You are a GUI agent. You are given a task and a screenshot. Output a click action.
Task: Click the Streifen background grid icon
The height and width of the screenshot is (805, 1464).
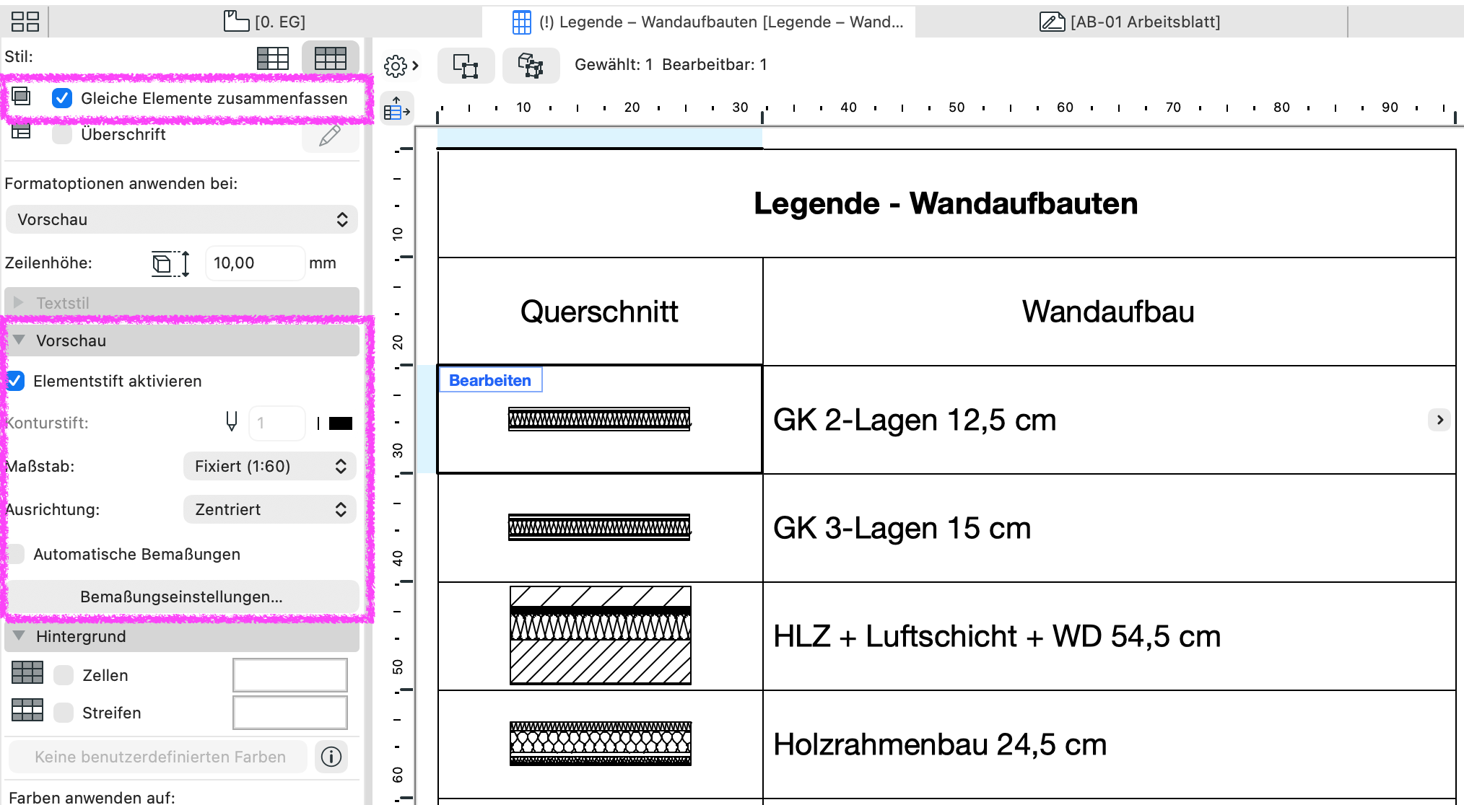(x=27, y=711)
